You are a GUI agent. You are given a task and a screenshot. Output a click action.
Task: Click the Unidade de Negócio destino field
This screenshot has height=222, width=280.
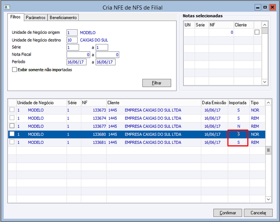pyautogui.click(x=72, y=40)
